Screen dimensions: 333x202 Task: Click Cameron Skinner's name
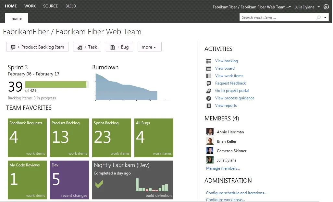232,151
